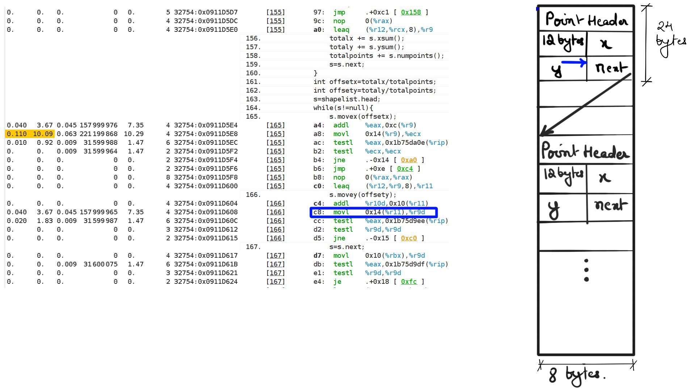Viewport: 695px width, 391px height.
Task: Click the [165] link on the ac testl row
Action: [275, 143]
